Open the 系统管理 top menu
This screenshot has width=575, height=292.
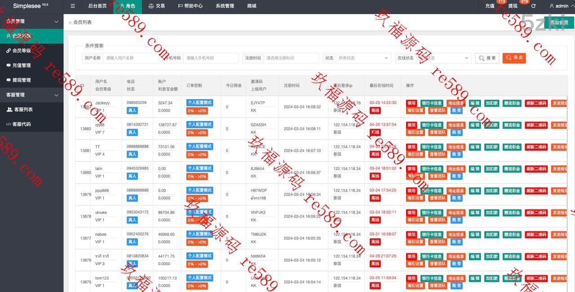point(225,6)
